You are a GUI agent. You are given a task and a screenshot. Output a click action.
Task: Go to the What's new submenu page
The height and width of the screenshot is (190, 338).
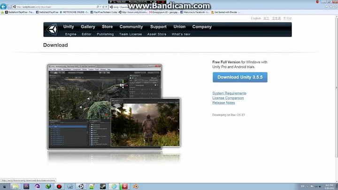tap(181, 34)
